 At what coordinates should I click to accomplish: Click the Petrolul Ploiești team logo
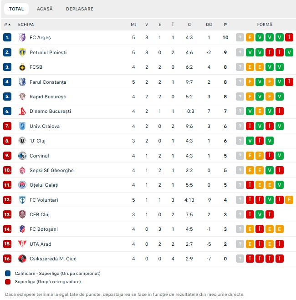(x=22, y=52)
